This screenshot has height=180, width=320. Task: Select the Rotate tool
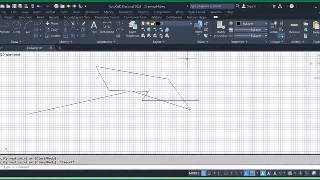tap(65, 23)
